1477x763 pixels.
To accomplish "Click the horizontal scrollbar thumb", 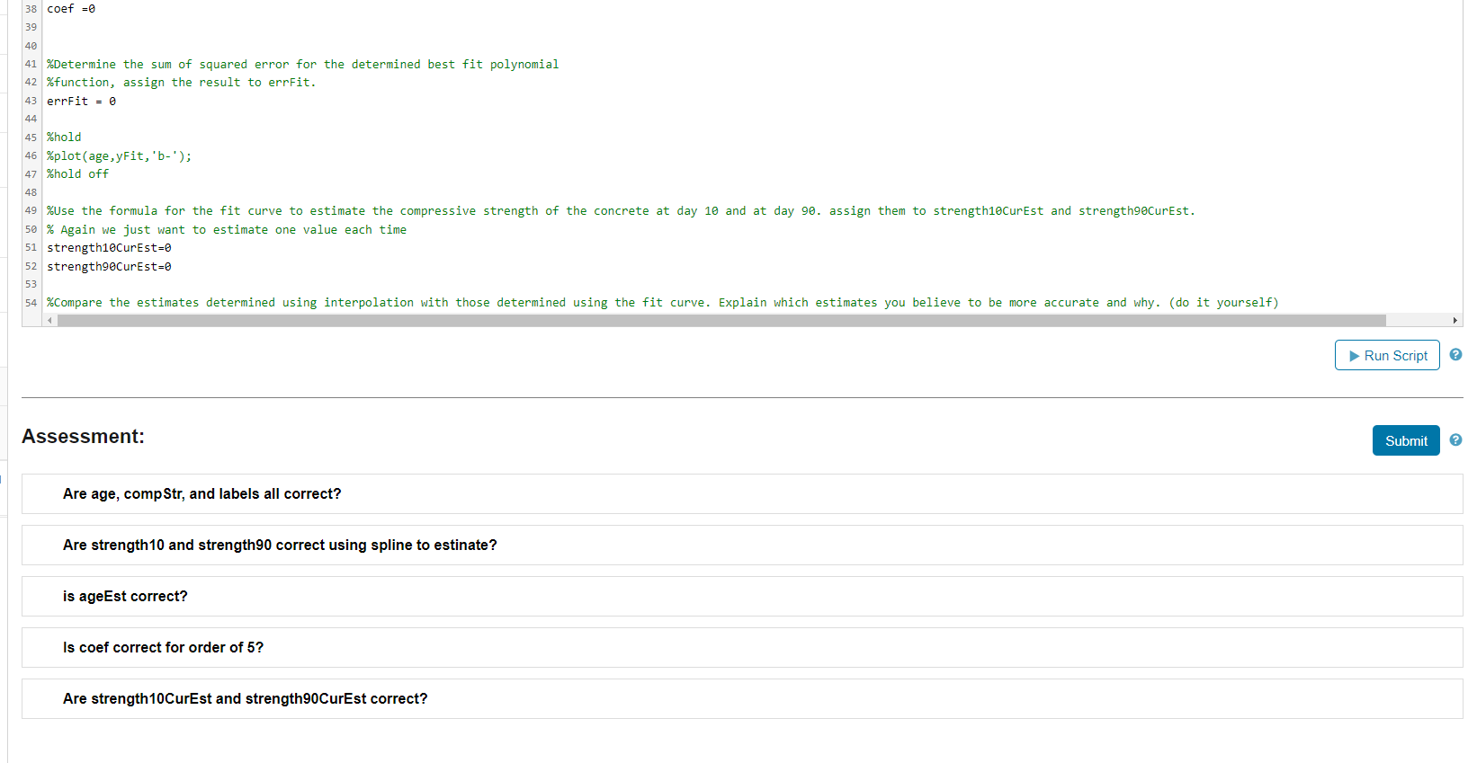I will pyautogui.click(x=720, y=320).
